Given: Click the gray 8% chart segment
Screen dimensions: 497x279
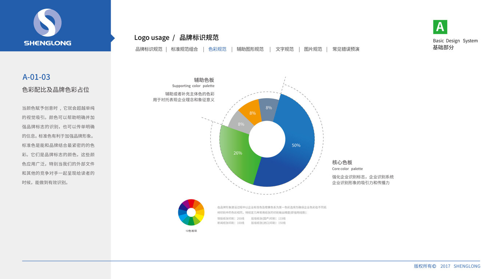Looking at the screenshot, I should (x=241, y=124).
